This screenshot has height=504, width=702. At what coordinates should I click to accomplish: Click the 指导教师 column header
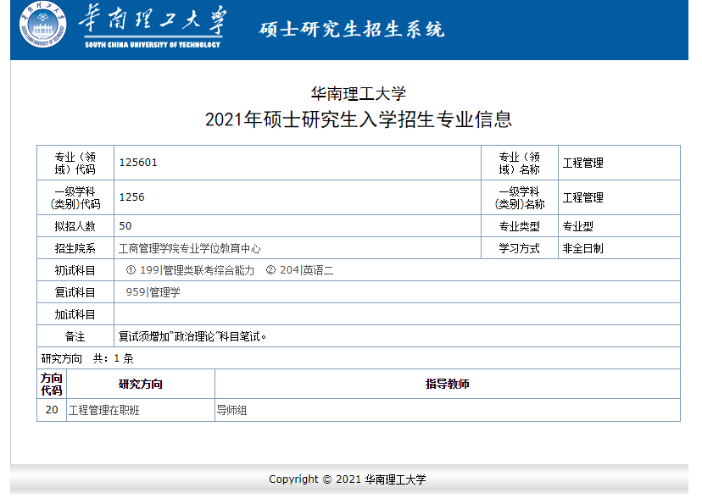pos(448,385)
